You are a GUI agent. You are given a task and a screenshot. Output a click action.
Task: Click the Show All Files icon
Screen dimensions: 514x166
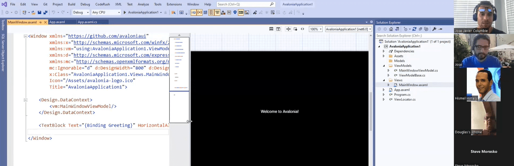click(427, 29)
